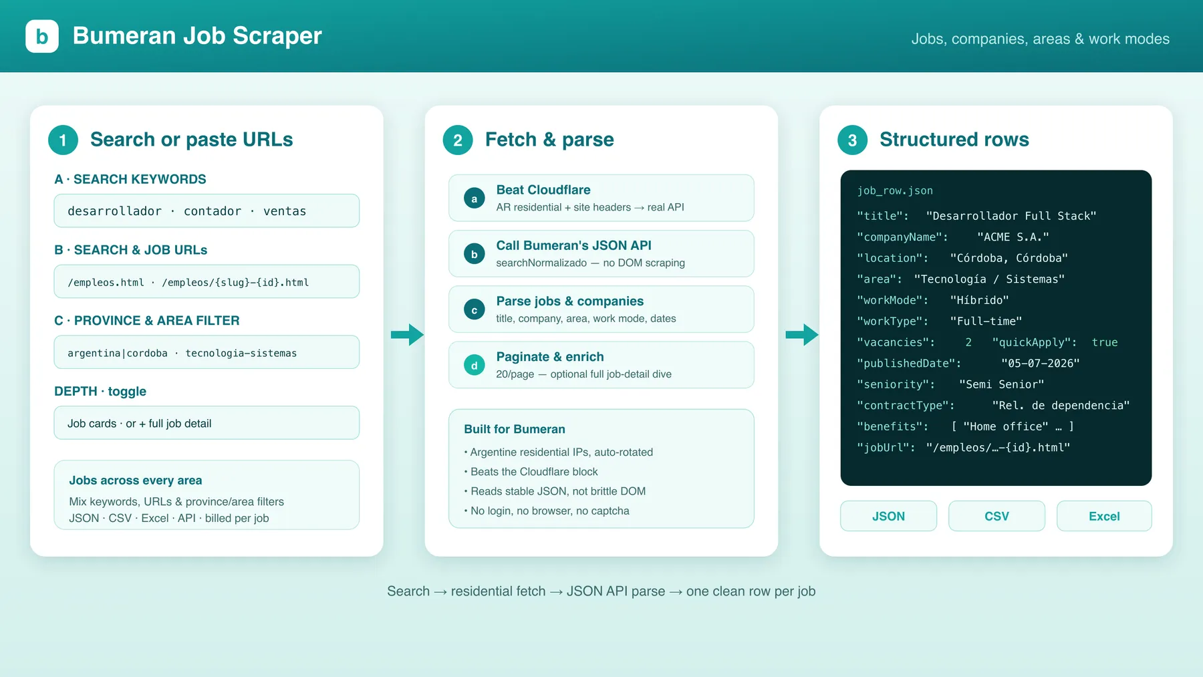Open the Call Bumeran's JSON API card
The height and width of the screenshot is (677, 1203).
point(601,253)
